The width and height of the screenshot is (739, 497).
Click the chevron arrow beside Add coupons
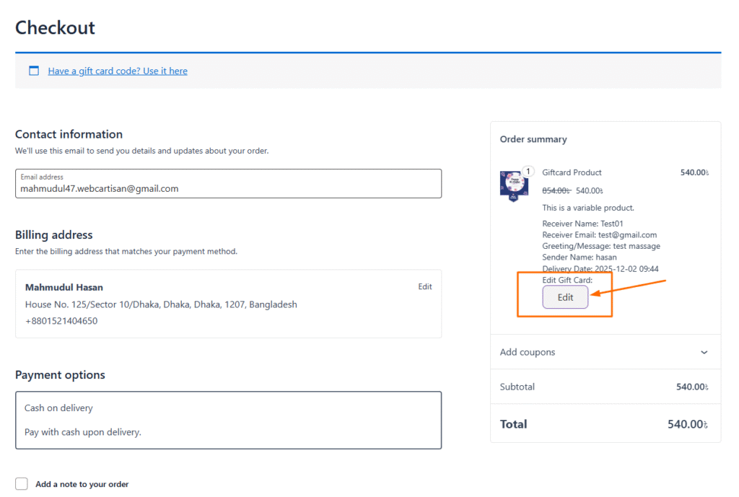704,352
